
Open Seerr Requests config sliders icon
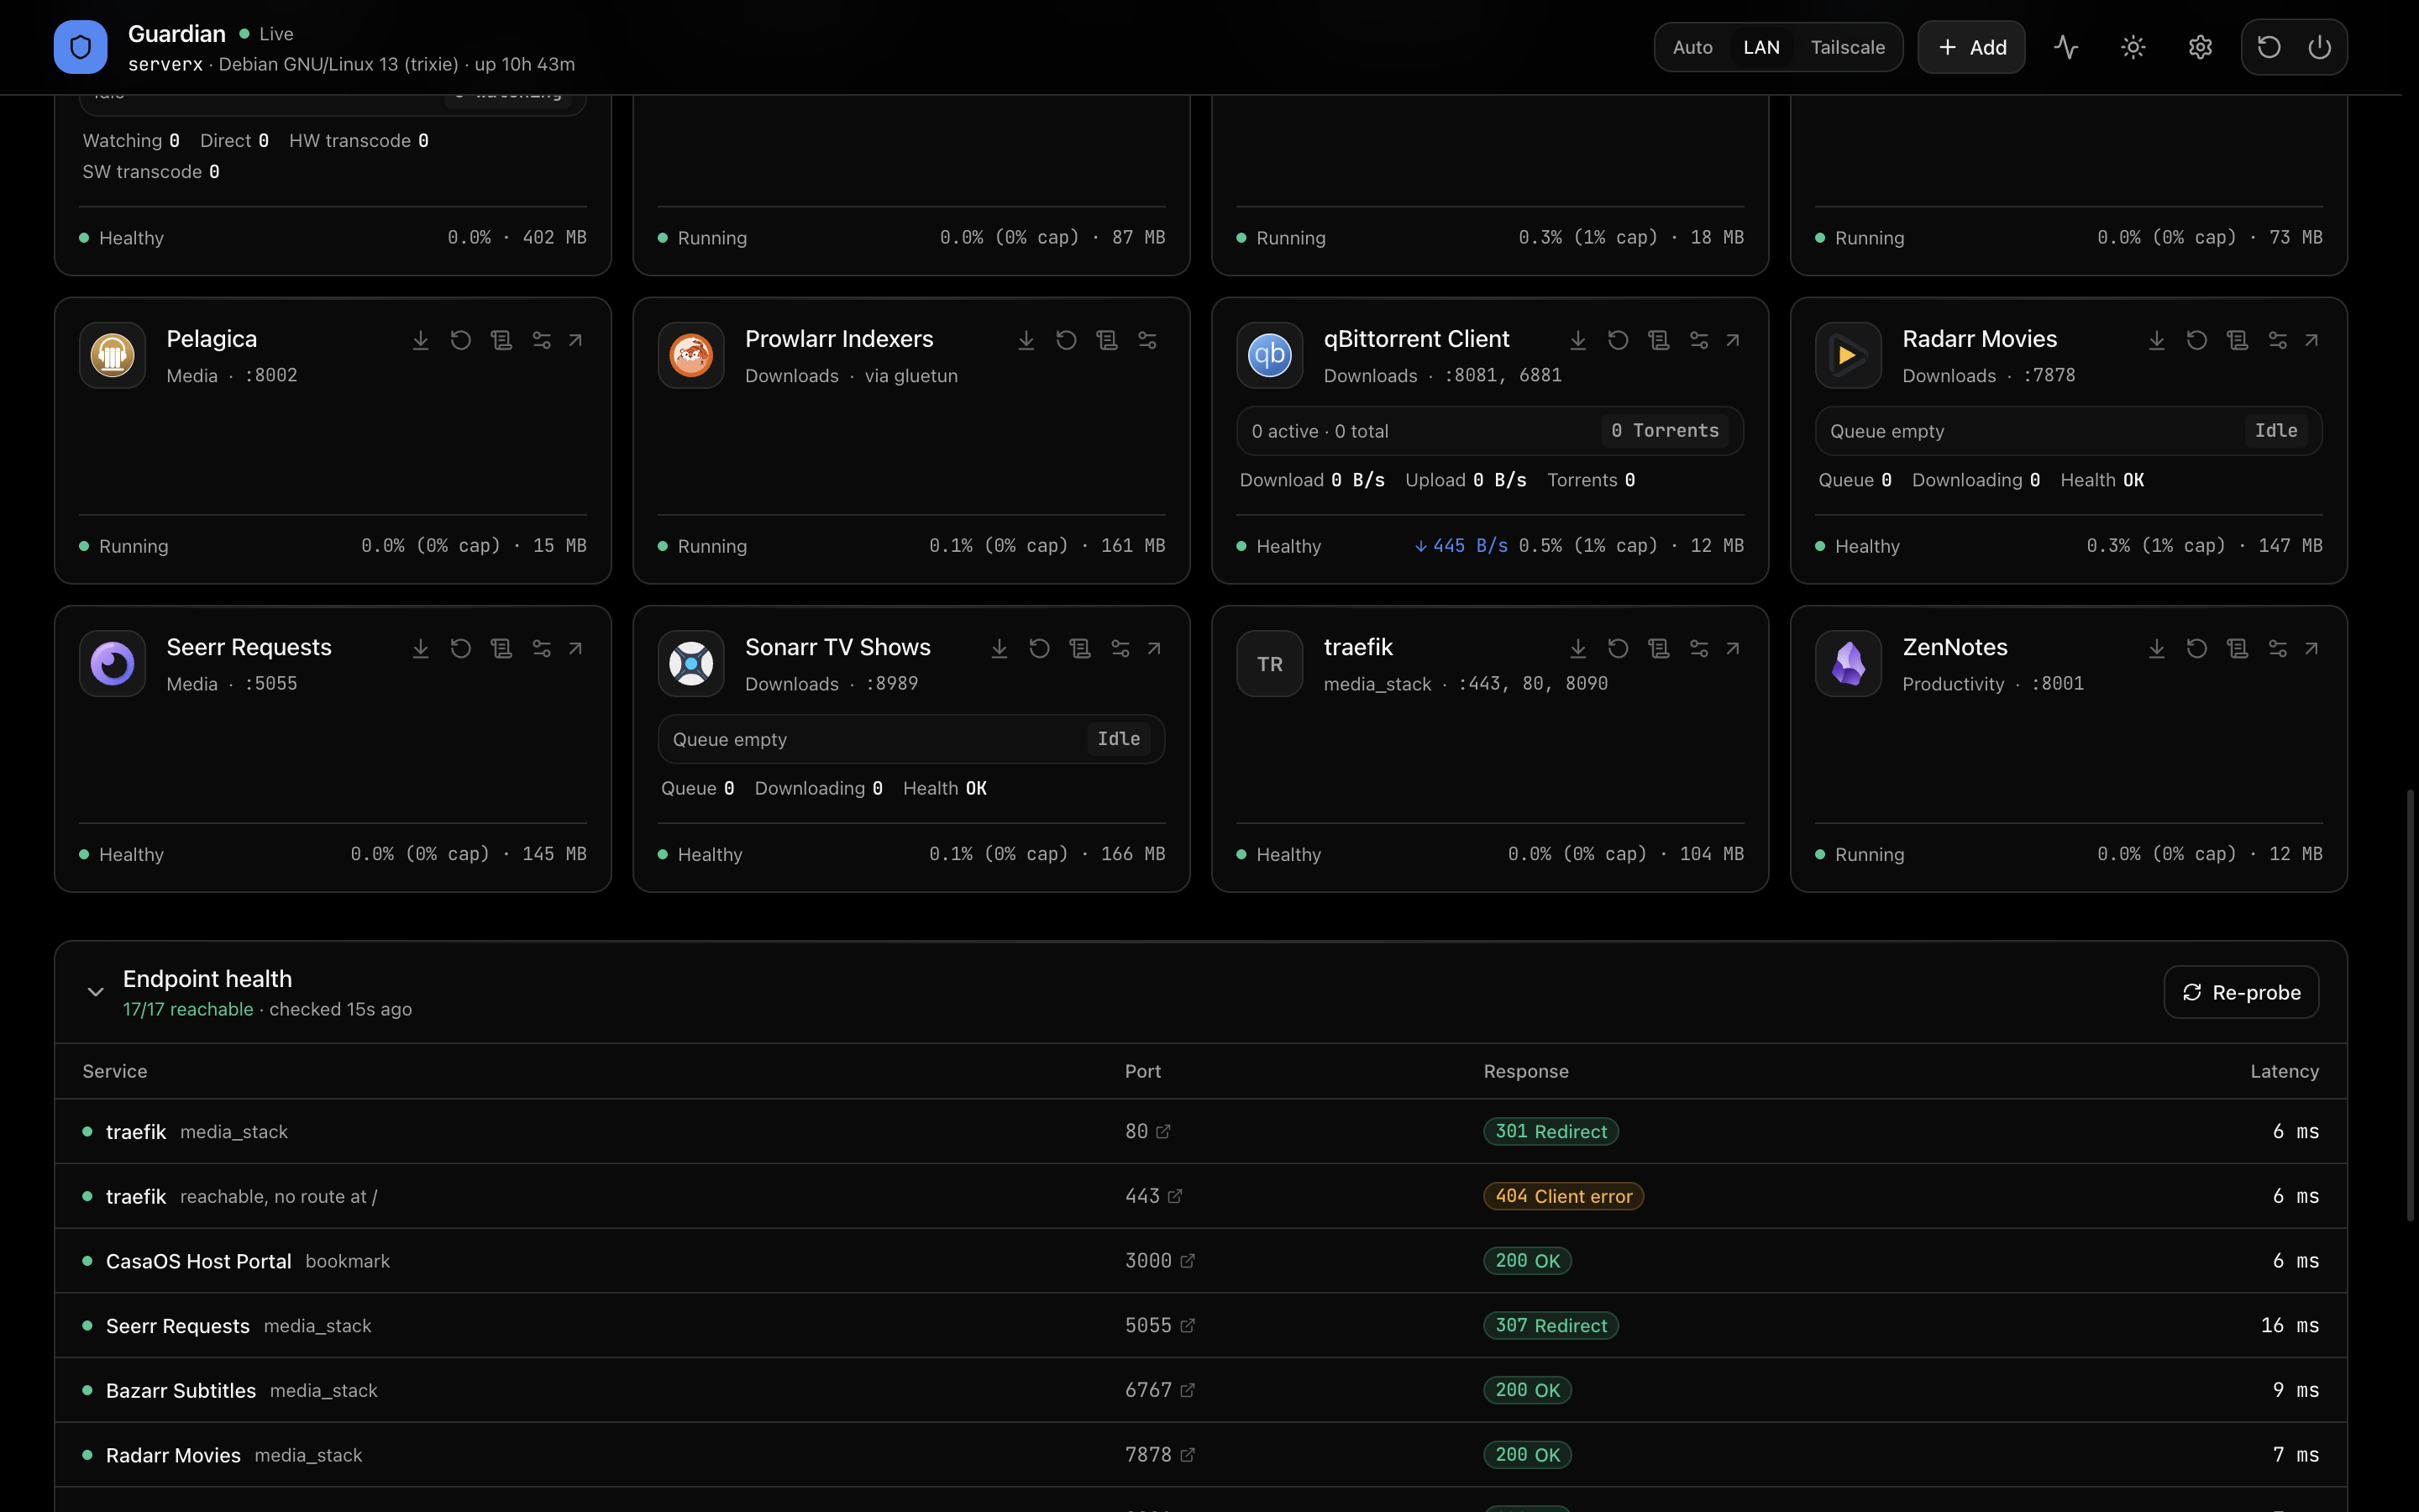(542, 649)
